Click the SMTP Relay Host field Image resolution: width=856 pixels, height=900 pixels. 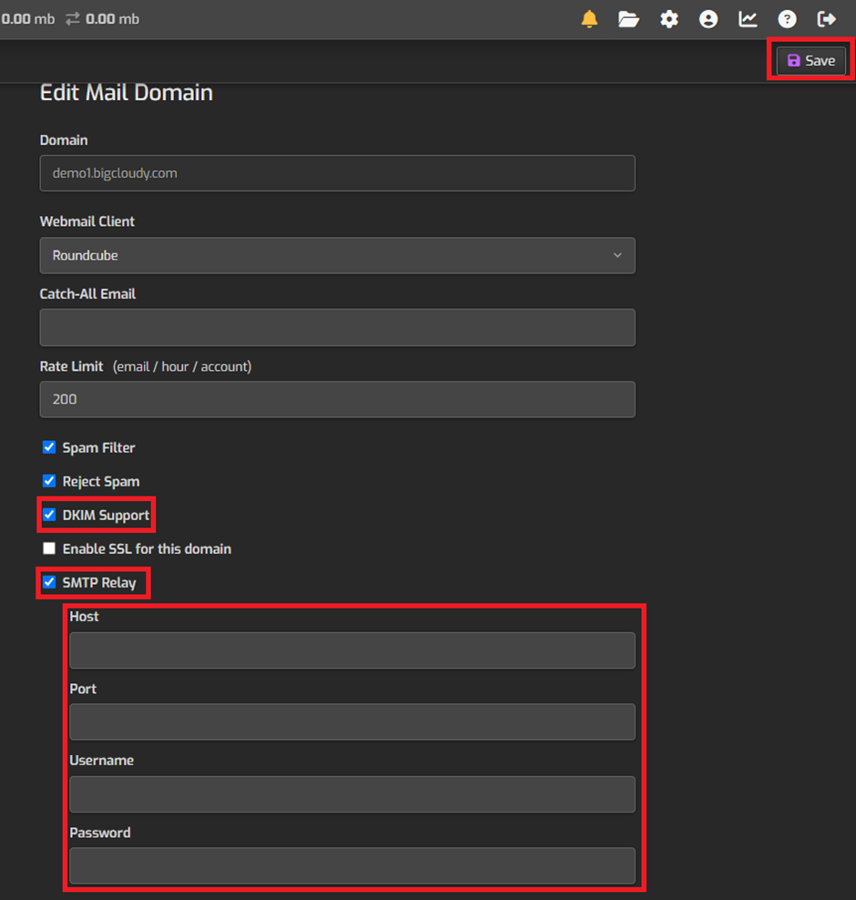tap(352, 650)
